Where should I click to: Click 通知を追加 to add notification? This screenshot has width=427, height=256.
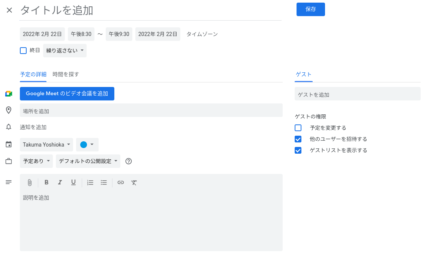coord(33,127)
